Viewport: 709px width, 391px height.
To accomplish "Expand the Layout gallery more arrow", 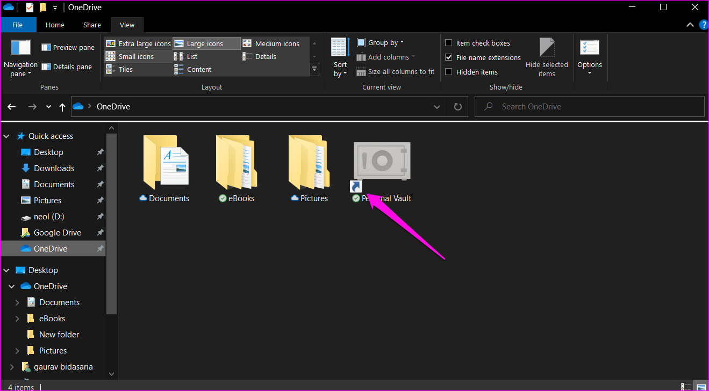I will tap(314, 69).
